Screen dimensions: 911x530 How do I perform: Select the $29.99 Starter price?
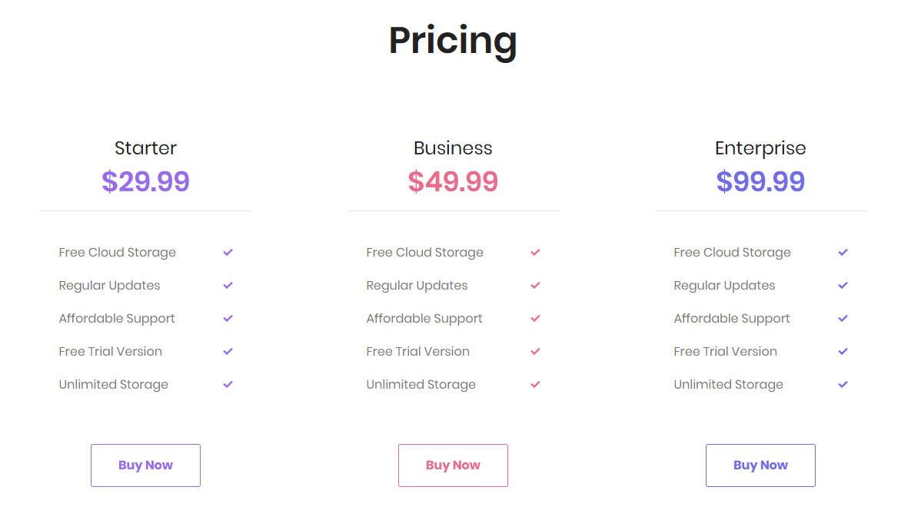[145, 181]
